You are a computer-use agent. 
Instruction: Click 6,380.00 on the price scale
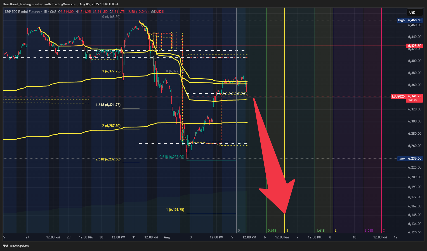pos(414,73)
